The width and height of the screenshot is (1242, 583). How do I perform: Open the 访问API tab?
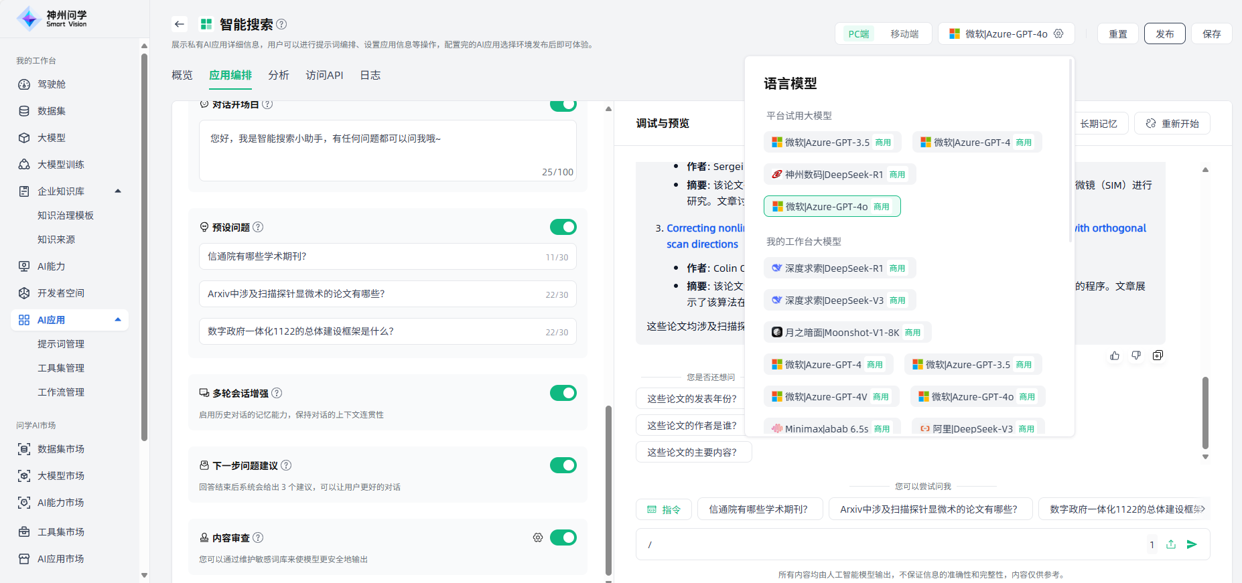324,75
